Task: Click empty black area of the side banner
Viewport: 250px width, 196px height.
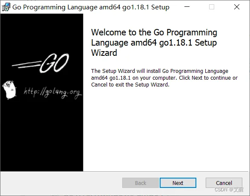Action: point(41,135)
